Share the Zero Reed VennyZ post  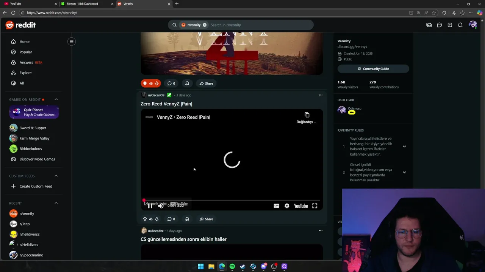207,219
